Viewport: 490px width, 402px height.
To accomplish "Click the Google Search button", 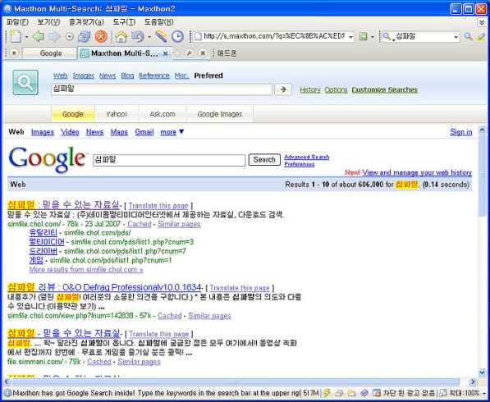I will (x=264, y=160).
